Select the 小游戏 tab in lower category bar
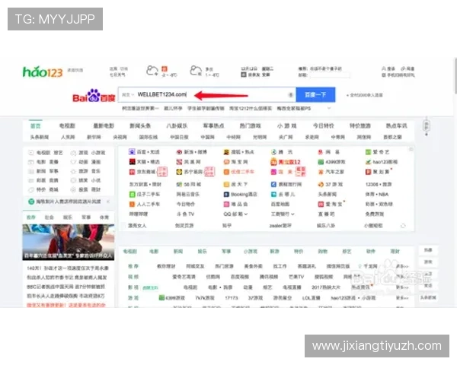Image resolution: width=457 pixels, height=365 pixels. (251, 251)
